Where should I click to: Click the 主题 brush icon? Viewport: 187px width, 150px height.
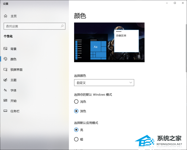click(x=5, y=80)
